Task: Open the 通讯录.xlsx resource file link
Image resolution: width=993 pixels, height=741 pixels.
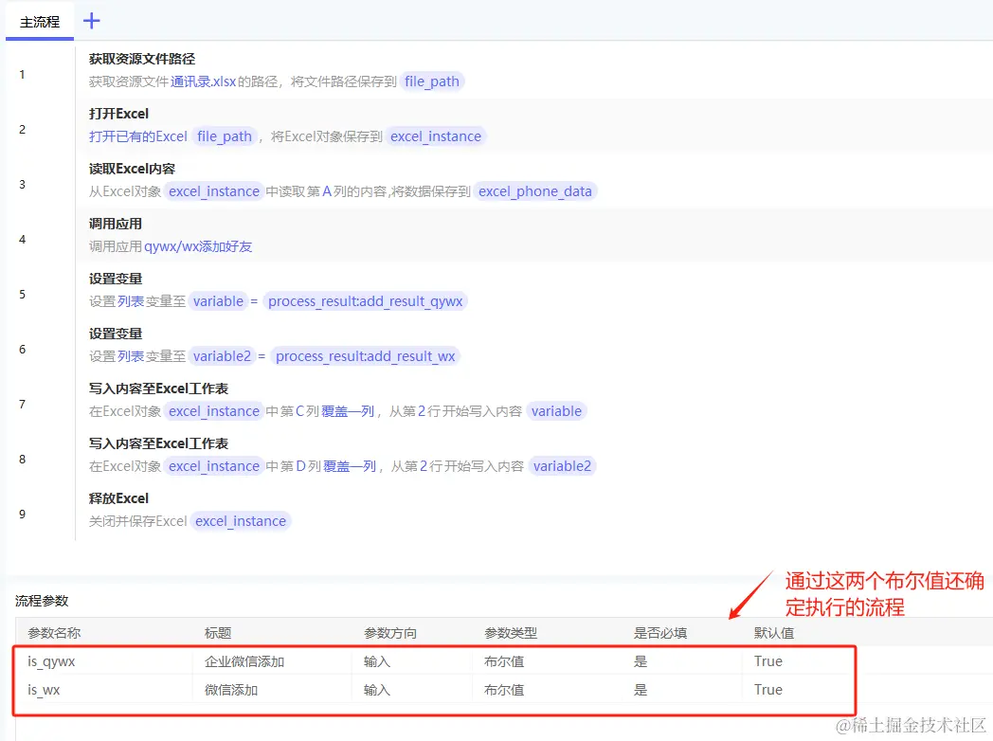Action: pos(203,81)
